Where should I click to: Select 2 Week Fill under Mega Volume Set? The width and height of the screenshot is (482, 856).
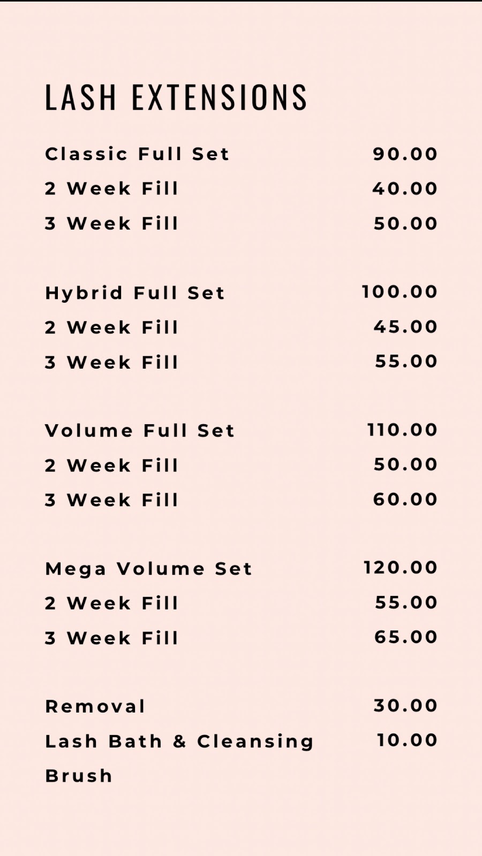(x=111, y=603)
